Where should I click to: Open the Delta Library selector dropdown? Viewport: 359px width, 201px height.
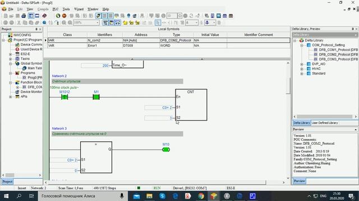point(356,35)
